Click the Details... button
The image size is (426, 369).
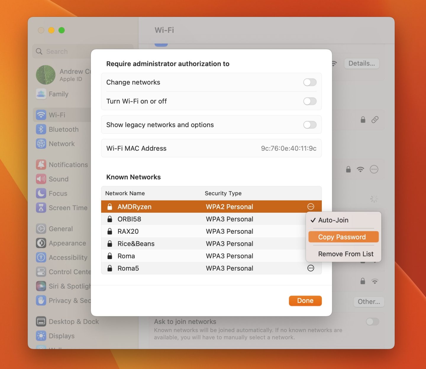pyautogui.click(x=362, y=64)
